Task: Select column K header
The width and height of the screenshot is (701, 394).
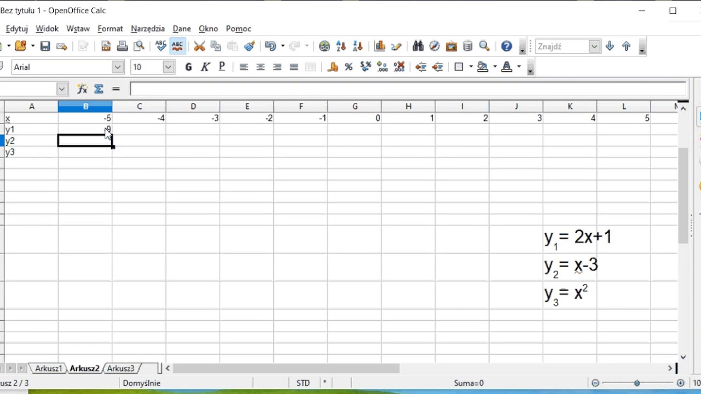Action: coord(570,106)
